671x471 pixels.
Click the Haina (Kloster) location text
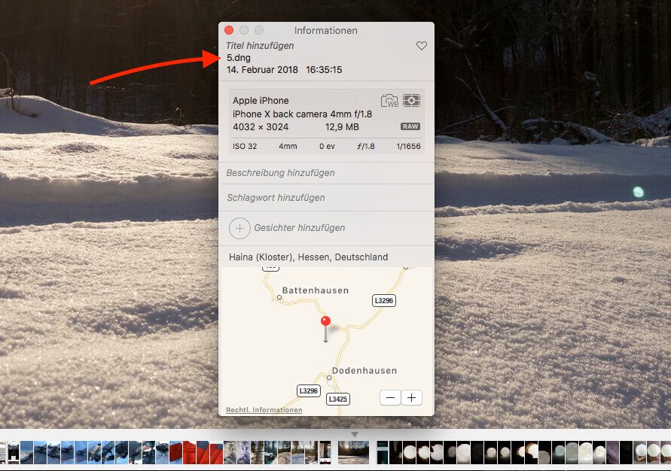click(308, 257)
